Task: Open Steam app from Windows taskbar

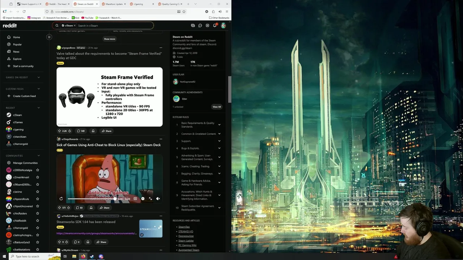Action: 92,256
